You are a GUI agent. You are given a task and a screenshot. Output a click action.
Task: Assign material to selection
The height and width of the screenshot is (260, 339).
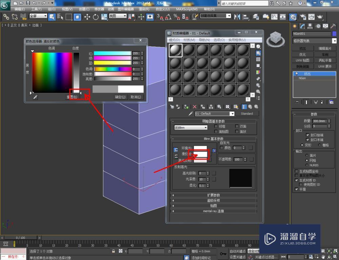coord(186,106)
